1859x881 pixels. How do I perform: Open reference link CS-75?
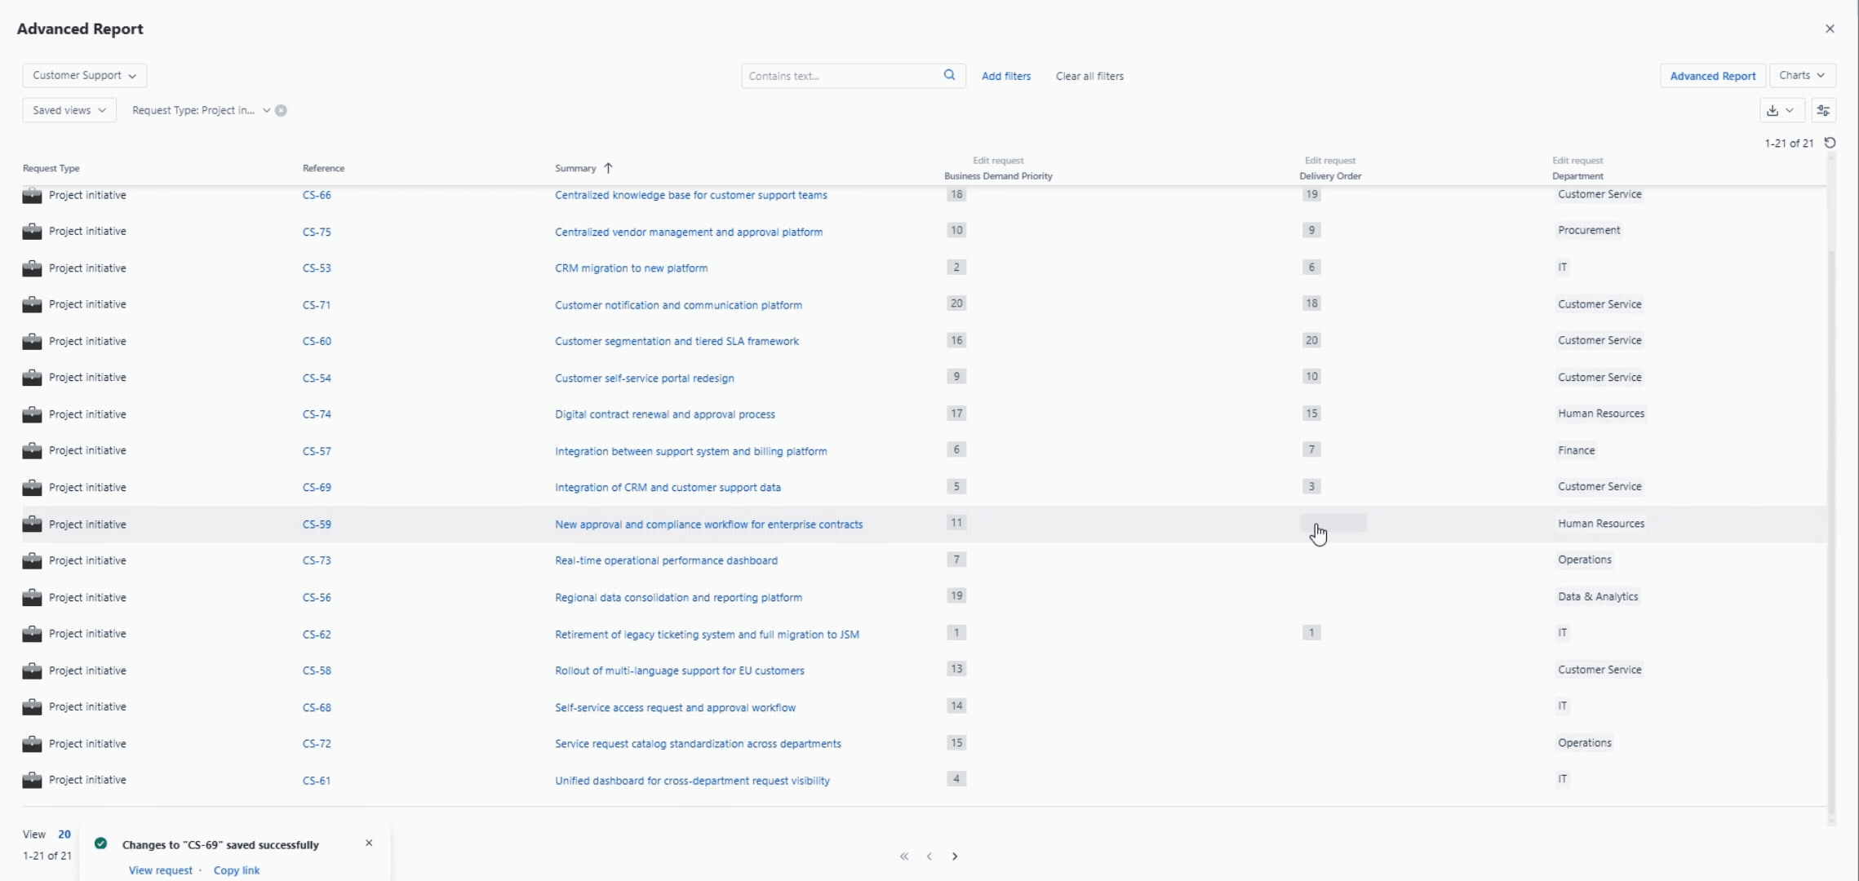point(317,232)
